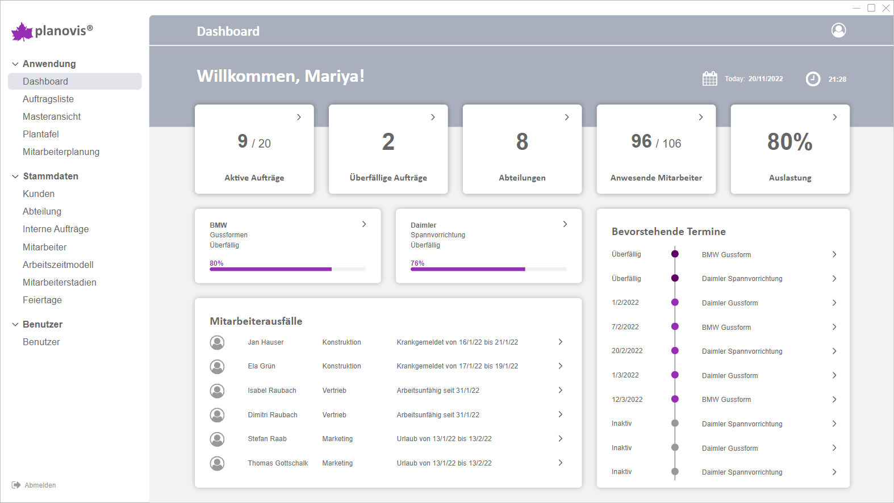Open Arbeitszeitmodell in the sidebar

(58, 265)
